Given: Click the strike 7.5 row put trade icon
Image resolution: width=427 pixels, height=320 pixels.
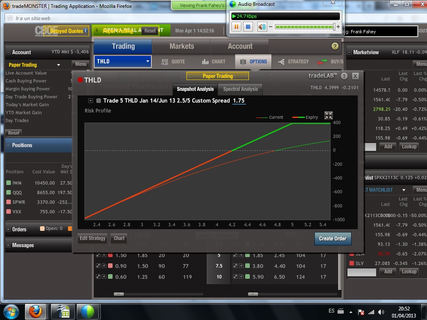Looking at the screenshot, I should point(235,266).
